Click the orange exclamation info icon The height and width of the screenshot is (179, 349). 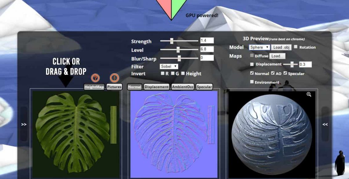(114, 78)
